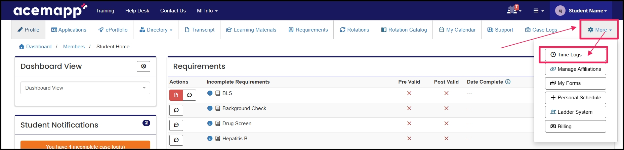Viewport: 624px width, 150px height.
Task: Click the info icon next to BLS
Action: [210, 93]
